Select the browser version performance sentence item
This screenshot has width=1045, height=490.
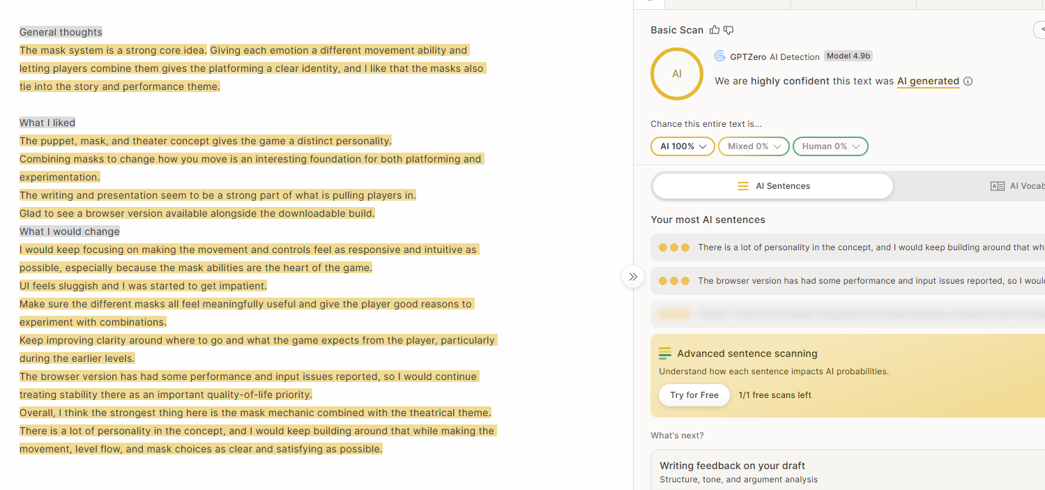[x=848, y=281]
